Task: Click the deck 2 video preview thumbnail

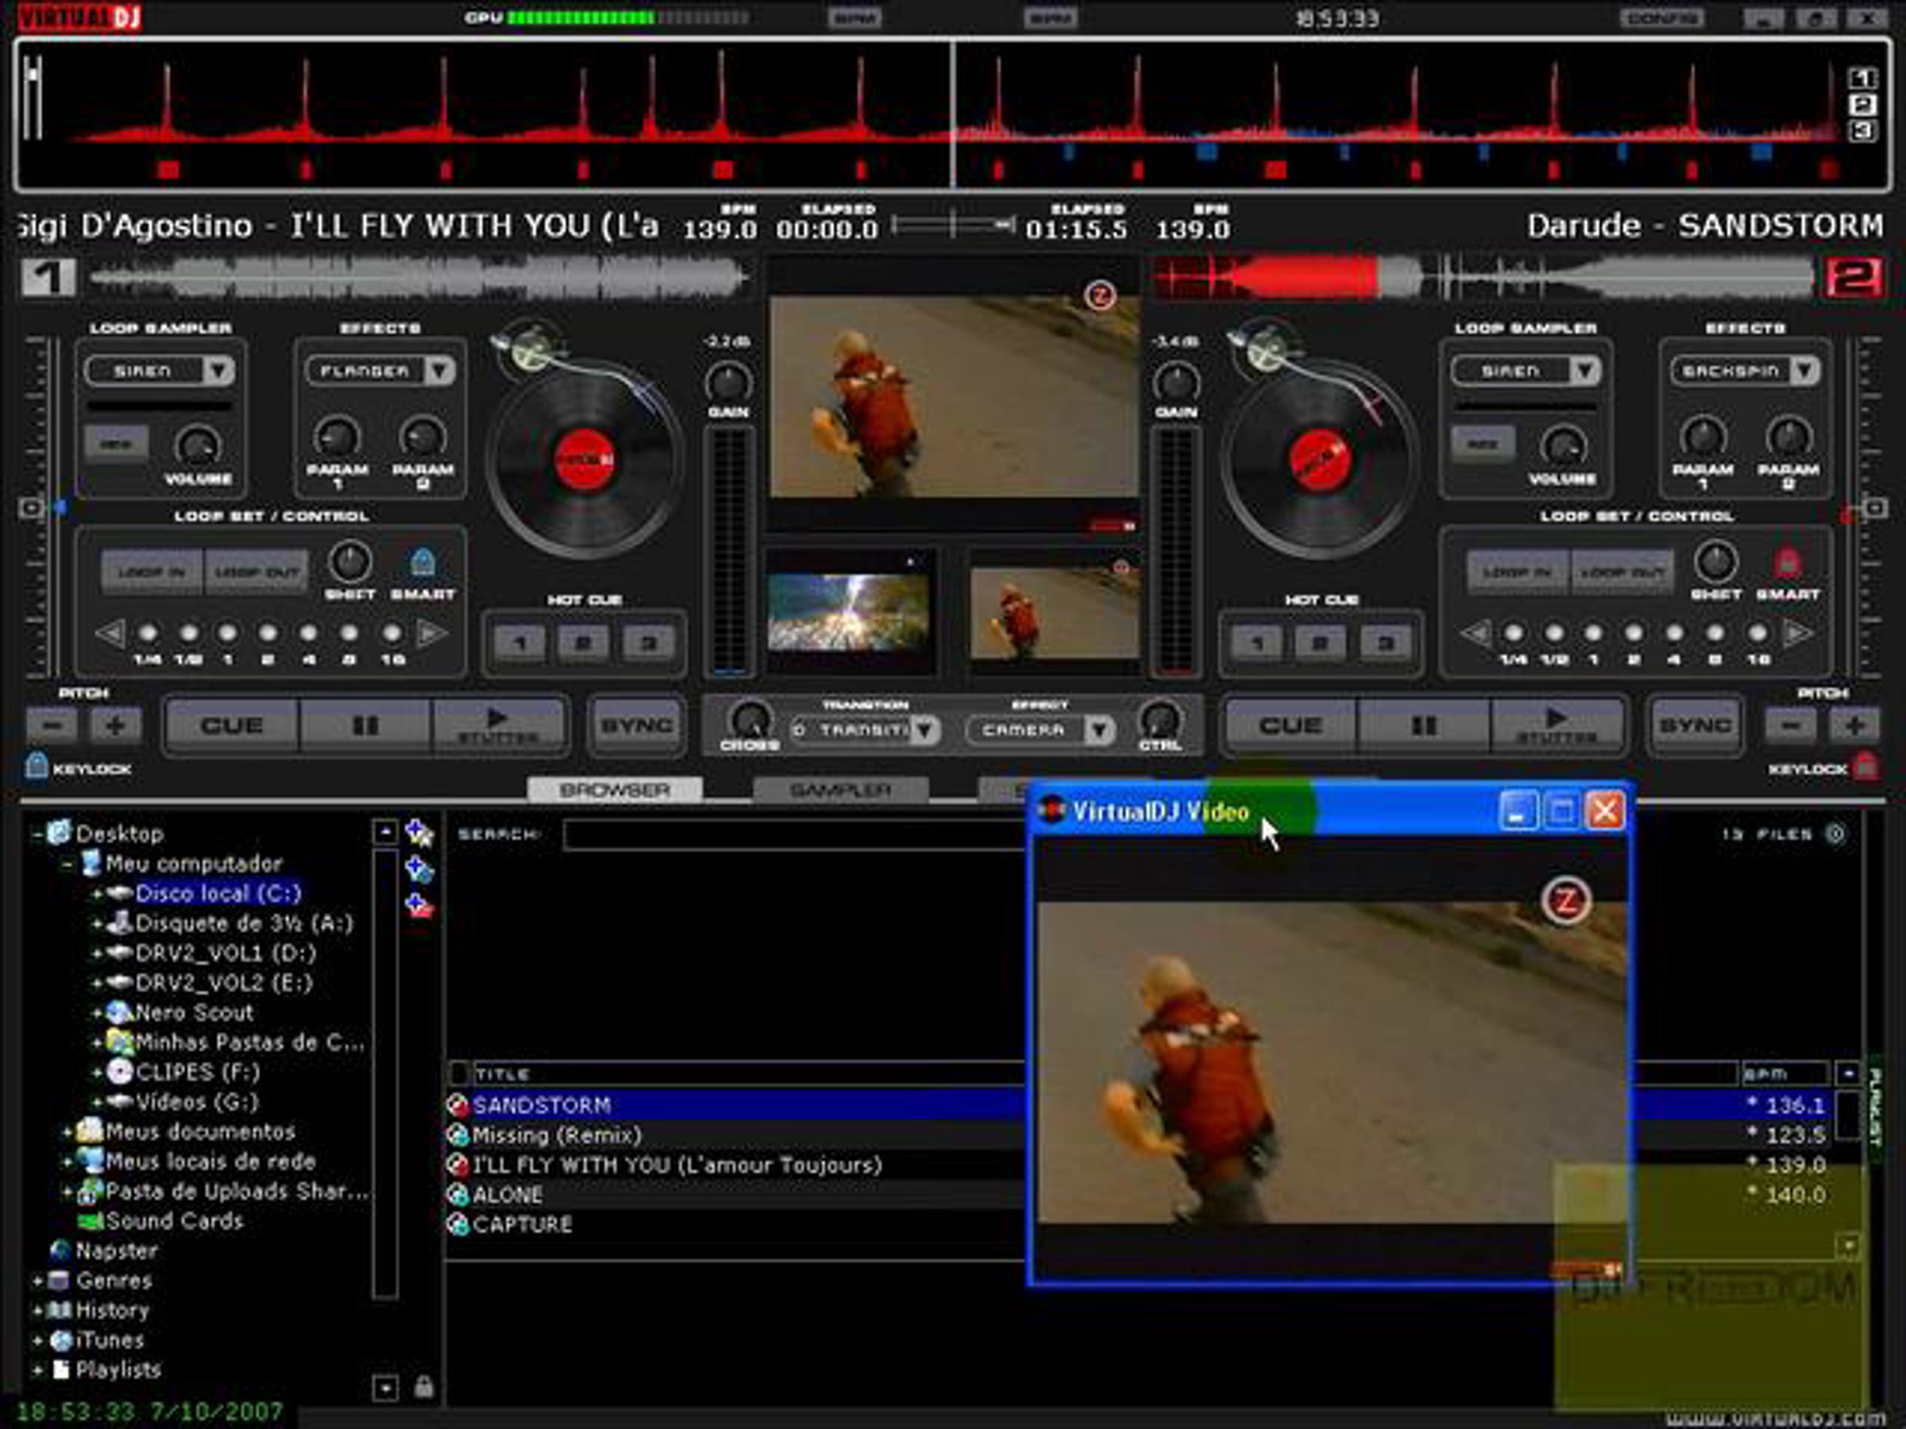Action: pos(1055,611)
